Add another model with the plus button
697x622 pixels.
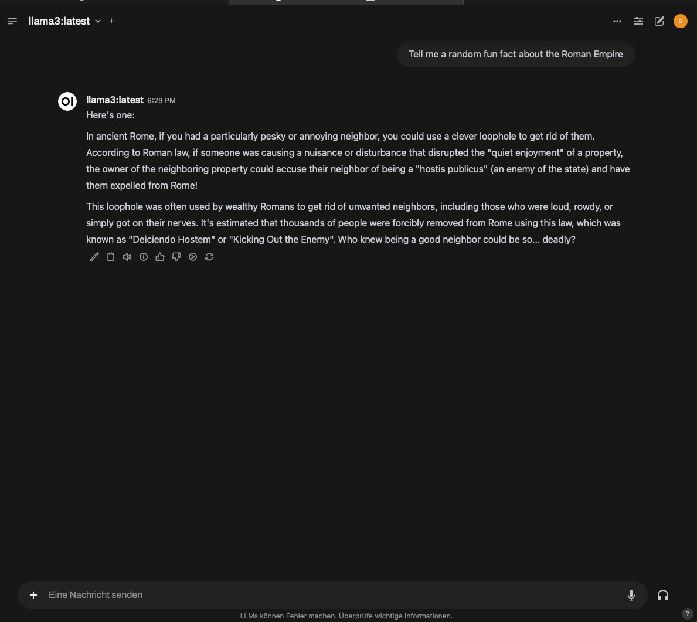[111, 21]
